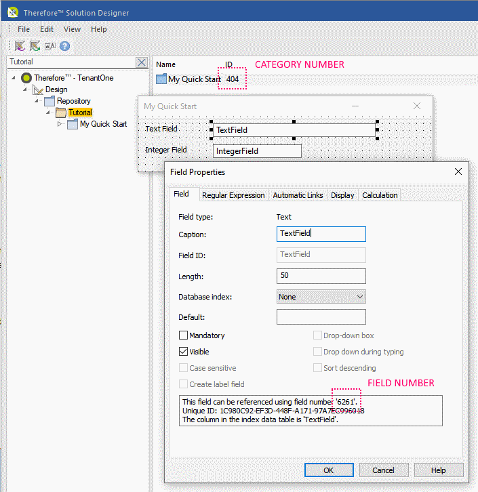Click the category ID value 404
The width and height of the screenshot is (478, 492).
point(233,79)
